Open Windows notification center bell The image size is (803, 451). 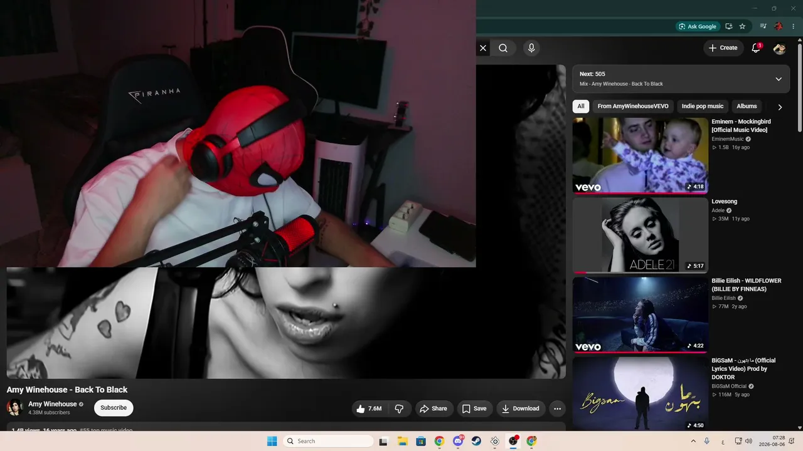point(793,441)
